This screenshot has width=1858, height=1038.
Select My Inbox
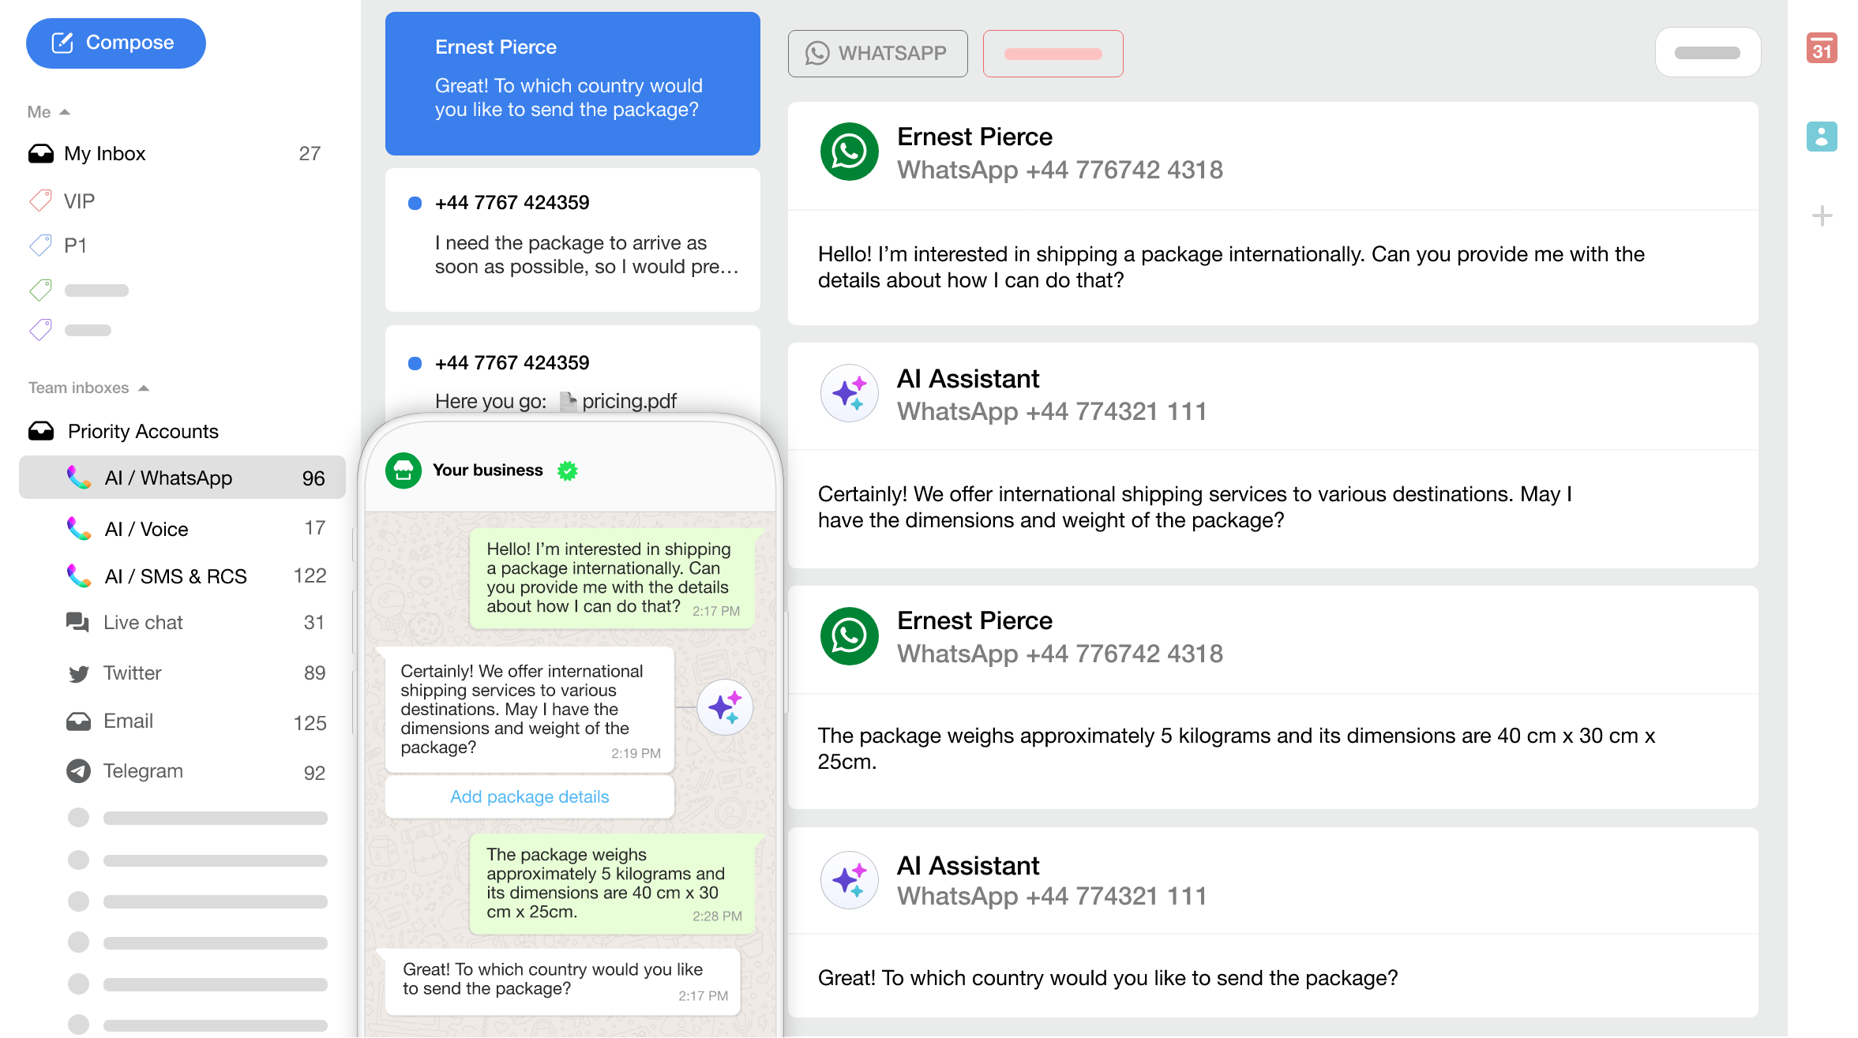(x=105, y=153)
